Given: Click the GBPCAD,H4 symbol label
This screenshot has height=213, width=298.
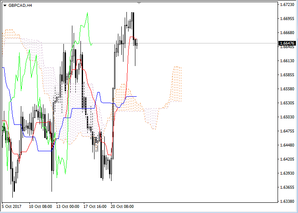Looking at the screenshot, I should point(20,5).
